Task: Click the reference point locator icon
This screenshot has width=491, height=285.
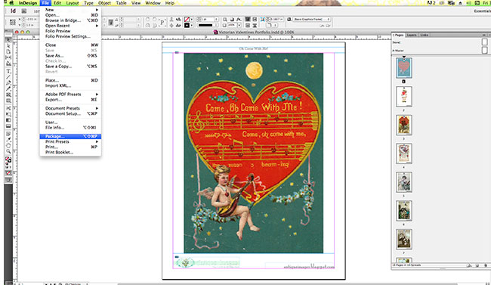Action: pyautogui.click(x=13, y=22)
